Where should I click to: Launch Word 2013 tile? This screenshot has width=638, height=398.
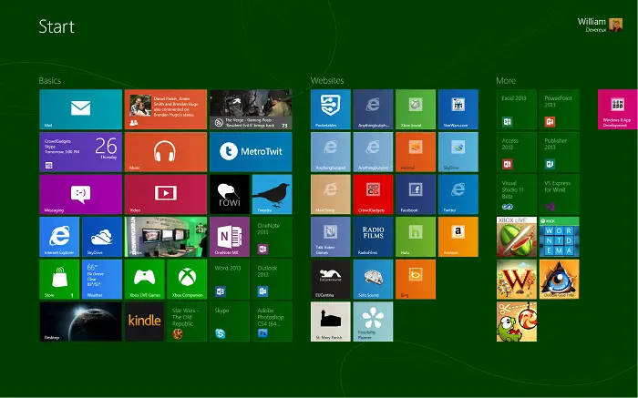(230, 280)
